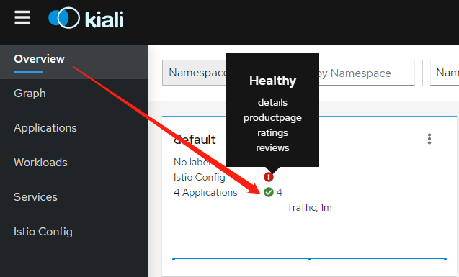Open the hamburger navigation menu
The image size is (459, 277).
point(22,17)
